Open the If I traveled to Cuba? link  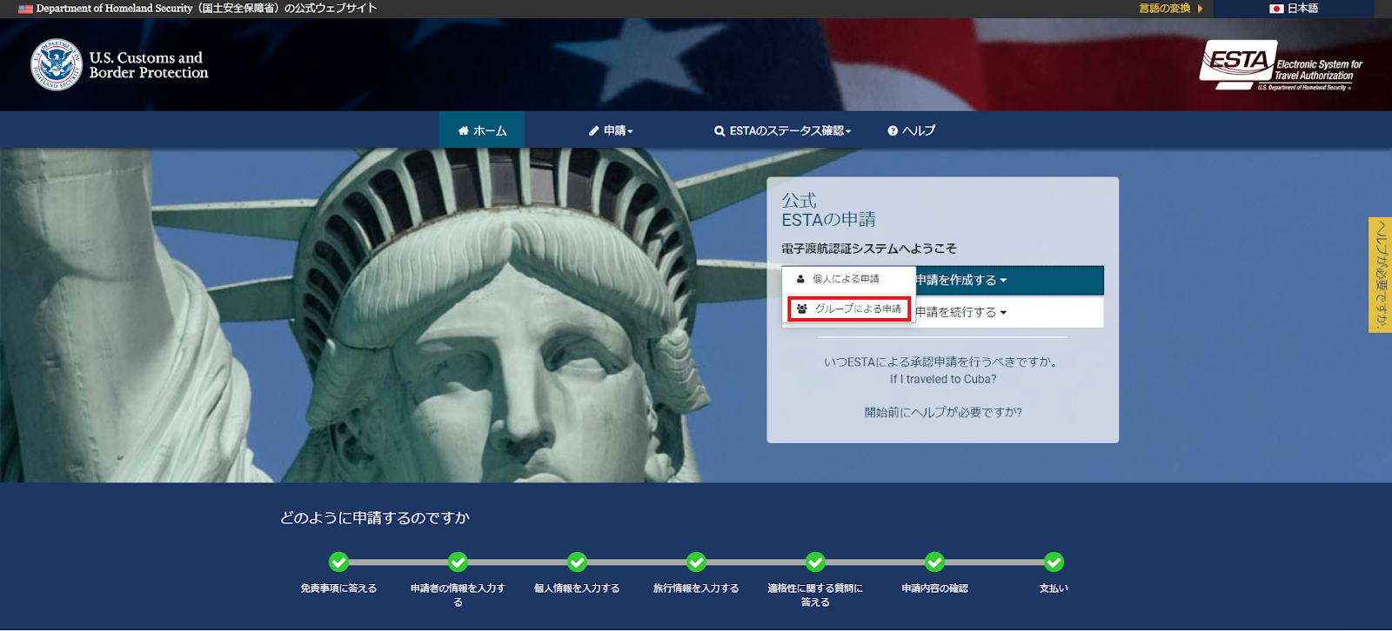click(943, 379)
